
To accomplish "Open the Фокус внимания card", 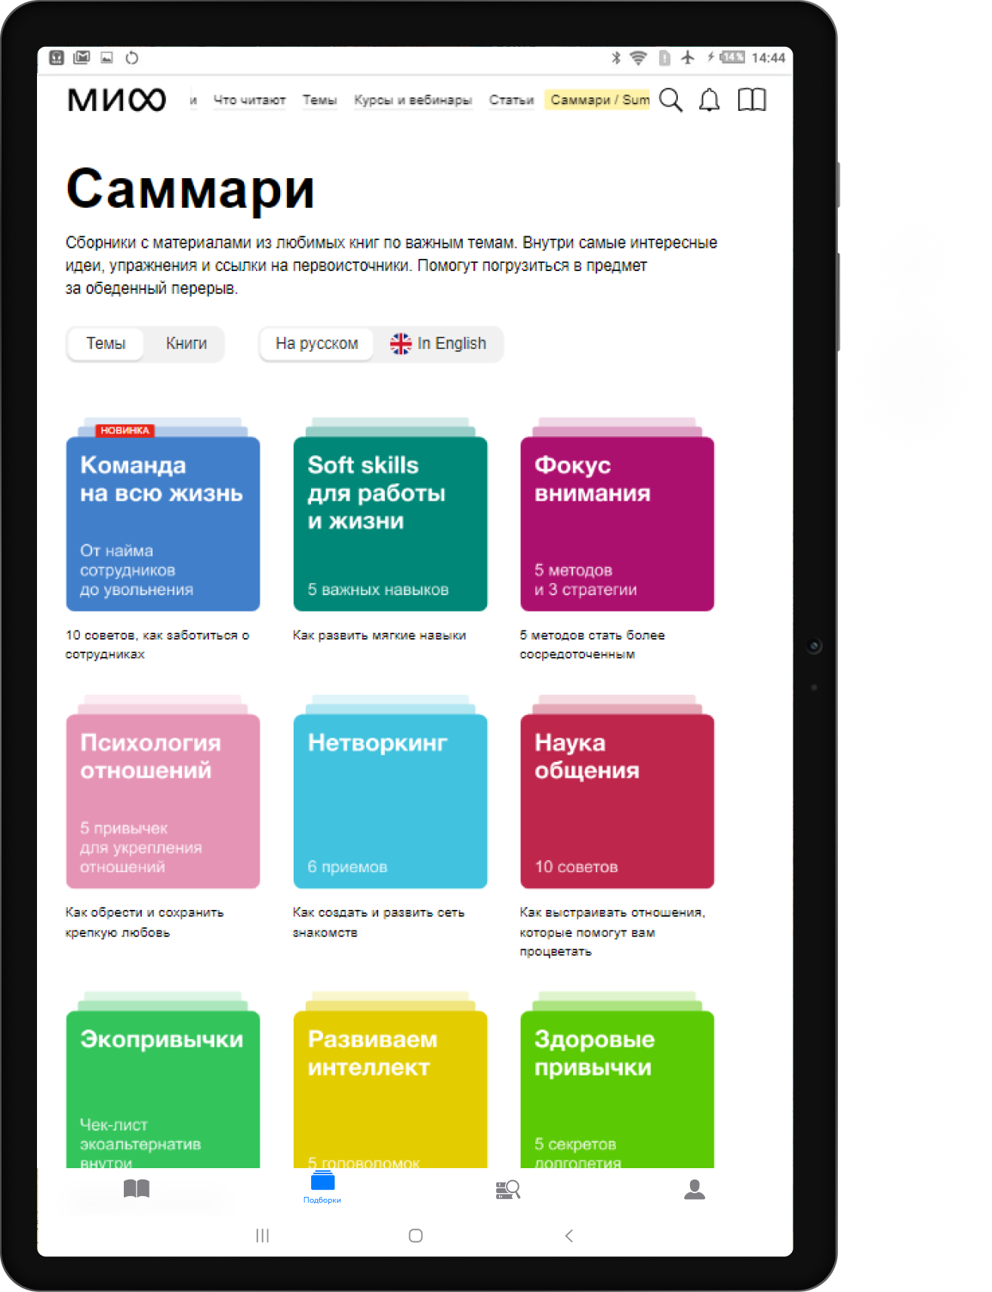I will click(618, 524).
